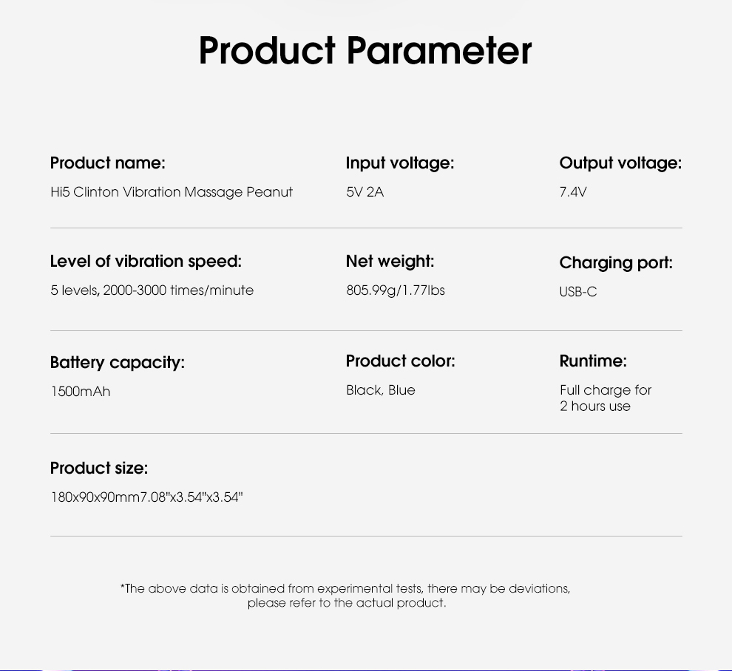This screenshot has width=732, height=671.
Task: Click the 805.99g/1.77lbs weight value
Action: coord(396,290)
